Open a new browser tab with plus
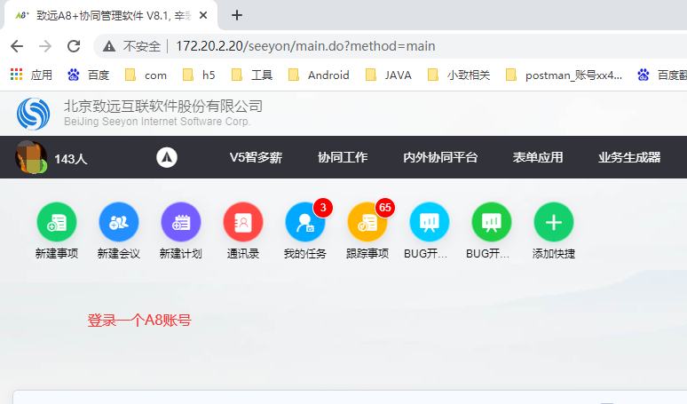The height and width of the screenshot is (404, 687). tap(237, 15)
